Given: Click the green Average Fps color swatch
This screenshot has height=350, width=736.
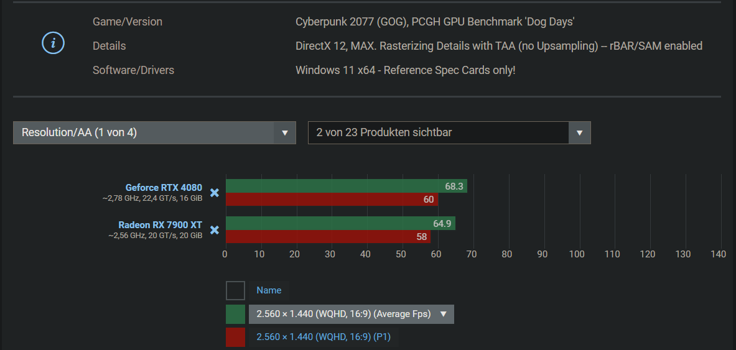Looking at the screenshot, I should pos(235,314).
